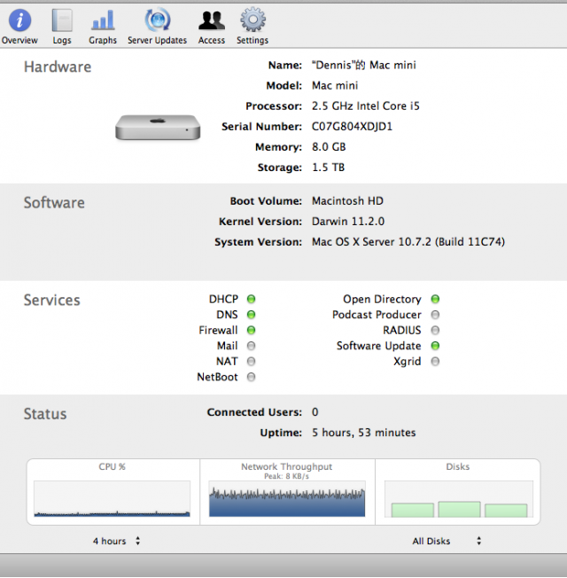
Task: Select the NAT service label
Action: 227,362
